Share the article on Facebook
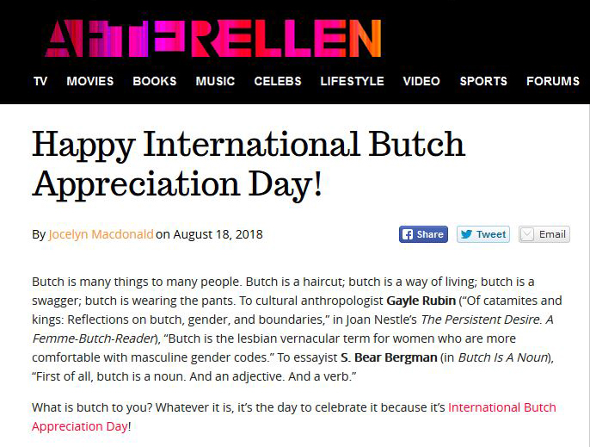 click(423, 234)
